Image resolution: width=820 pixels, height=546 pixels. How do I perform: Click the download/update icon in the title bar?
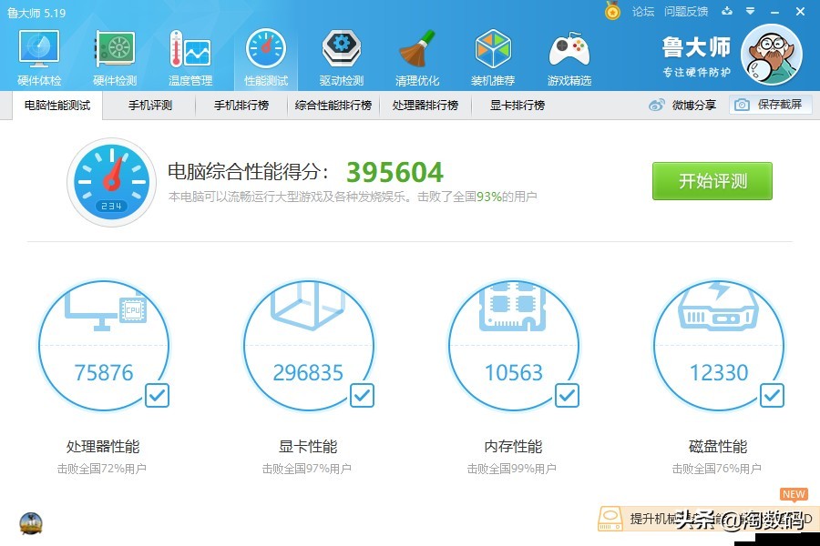click(x=726, y=12)
